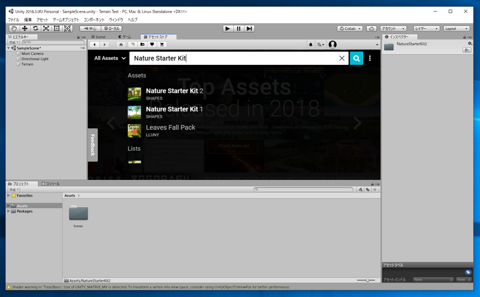This screenshot has width=480, height=297.
Task: Open the shopping cart
Action: [x=161, y=44]
